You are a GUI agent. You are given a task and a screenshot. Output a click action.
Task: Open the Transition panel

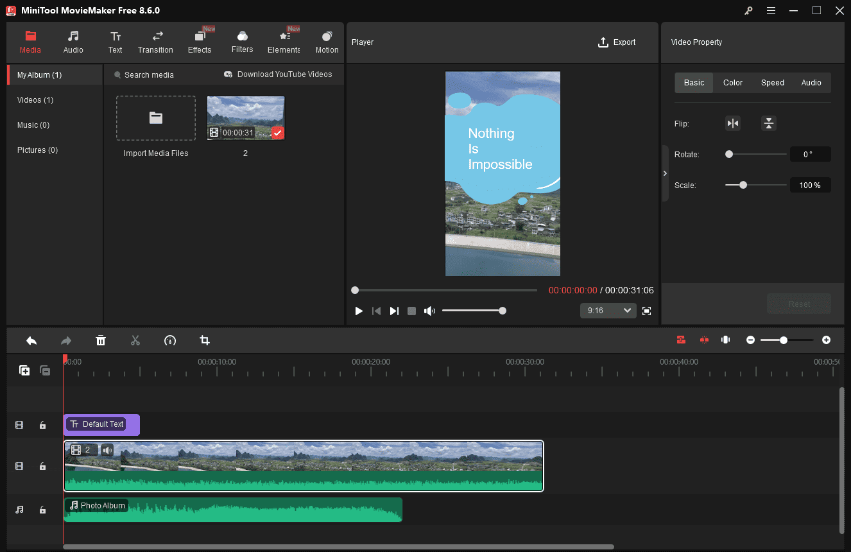pyautogui.click(x=155, y=42)
